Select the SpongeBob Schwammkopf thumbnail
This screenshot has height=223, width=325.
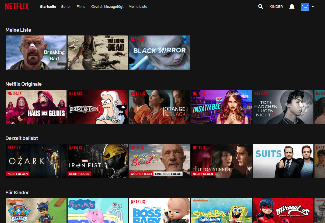(221, 211)
